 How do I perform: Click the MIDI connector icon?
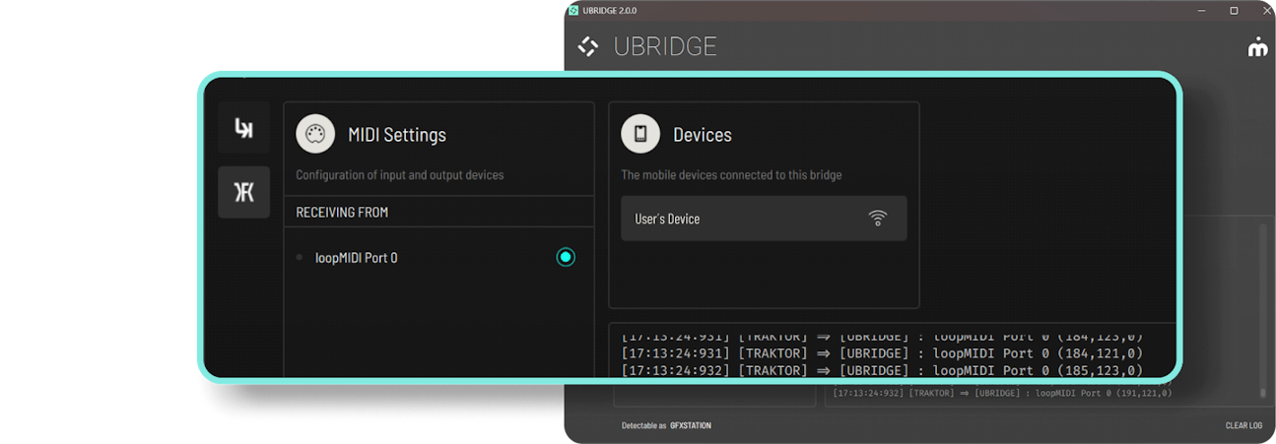(x=315, y=135)
